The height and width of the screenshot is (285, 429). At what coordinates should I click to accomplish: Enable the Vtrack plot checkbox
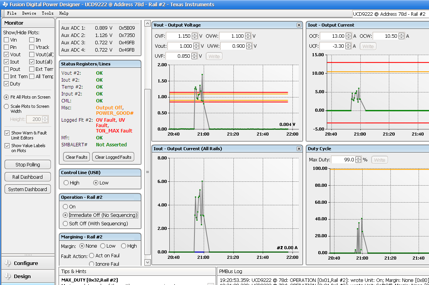[x=32, y=47]
